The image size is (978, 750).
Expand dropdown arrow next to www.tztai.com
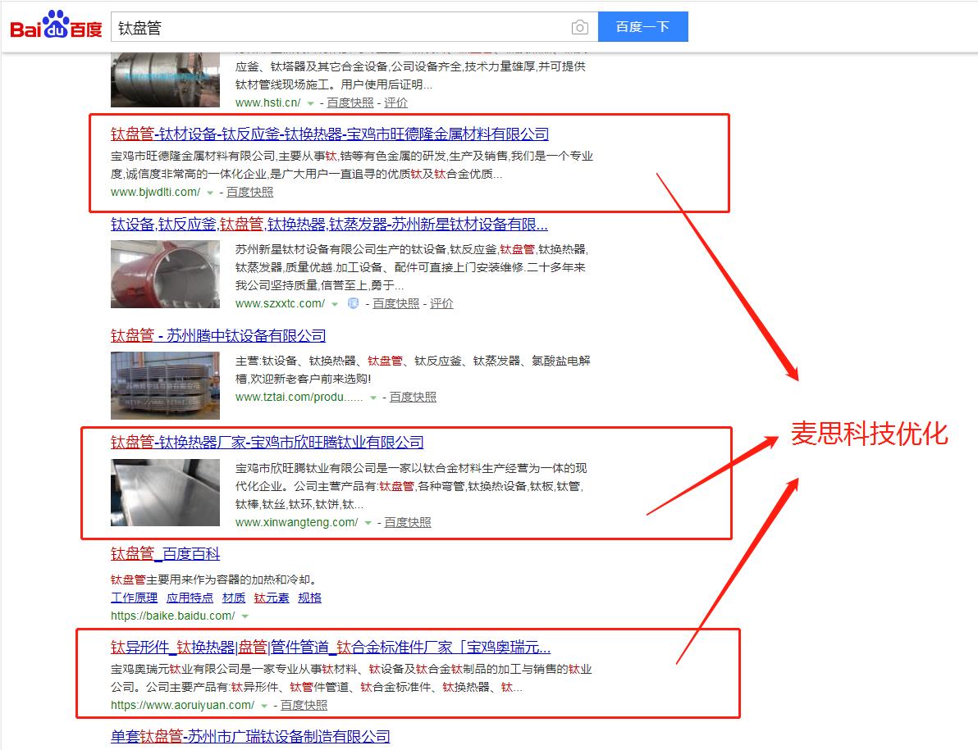[x=373, y=398]
